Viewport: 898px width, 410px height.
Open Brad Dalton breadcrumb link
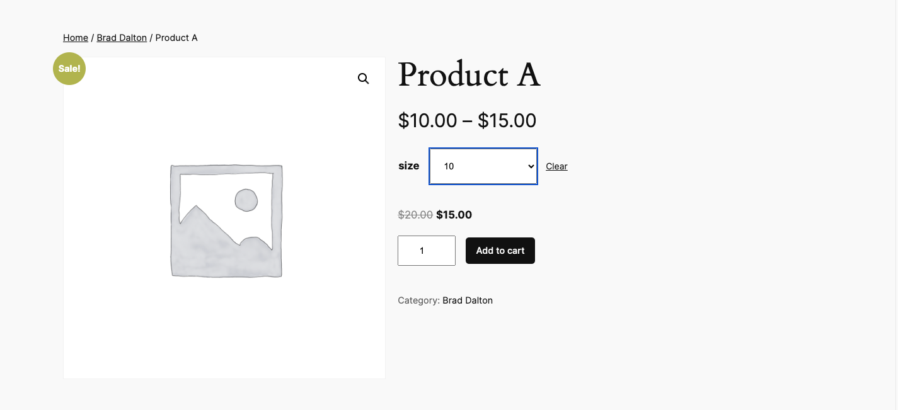click(x=122, y=38)
